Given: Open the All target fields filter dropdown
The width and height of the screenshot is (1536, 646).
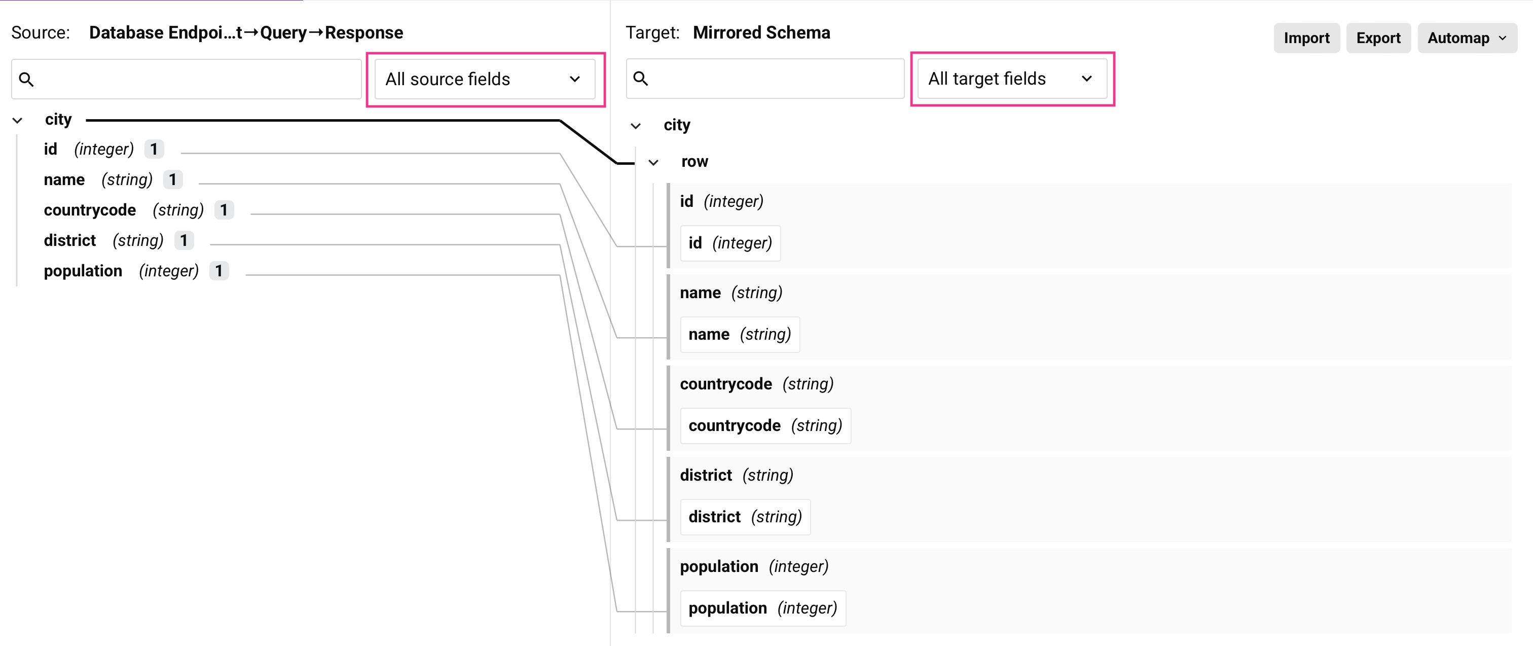Looking at the screenshot, I should click(1012, 78).
